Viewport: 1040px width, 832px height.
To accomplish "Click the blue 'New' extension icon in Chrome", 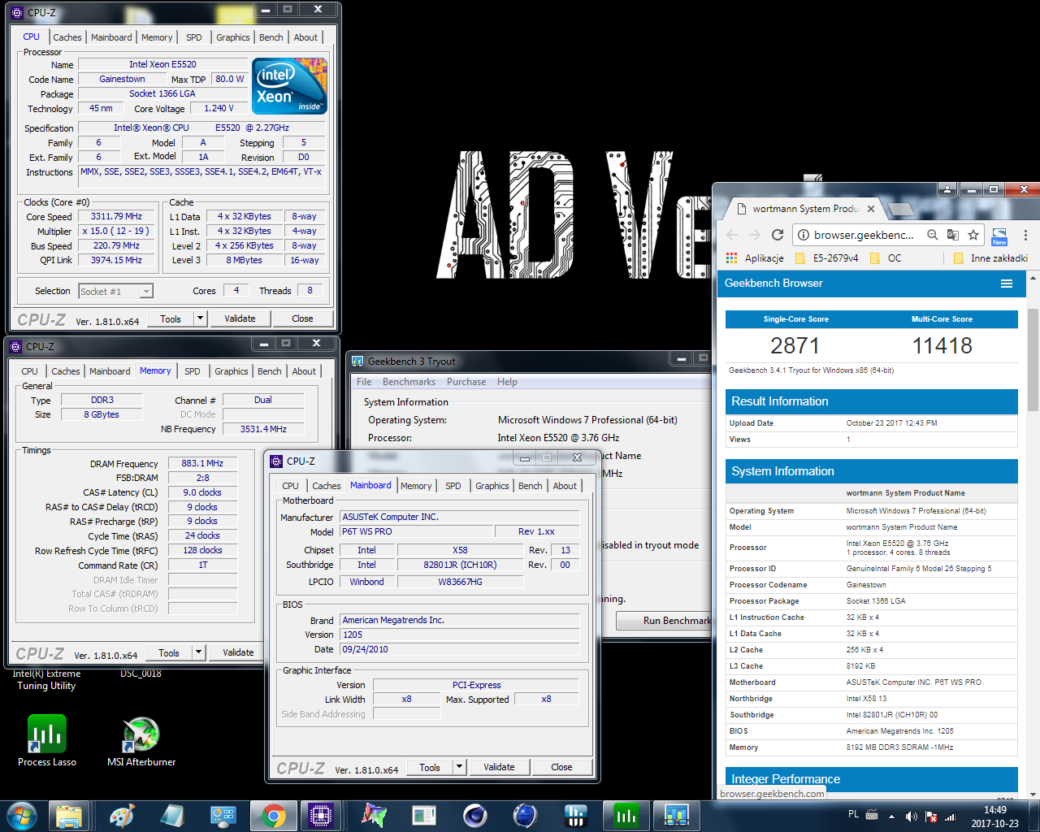I will coord(999,236).
